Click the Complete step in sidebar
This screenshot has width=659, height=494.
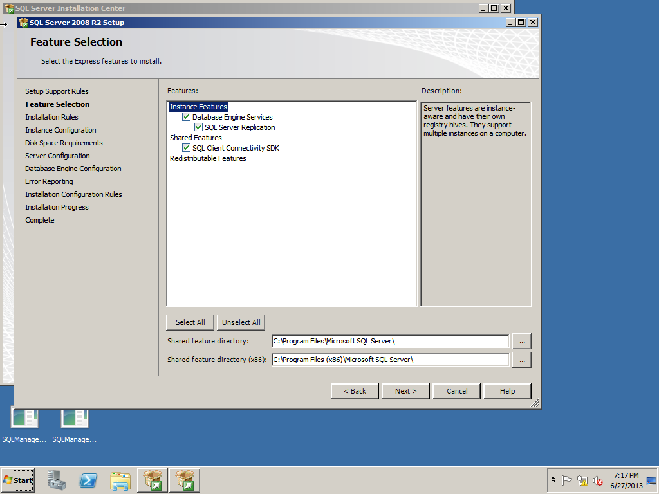pos(40,220)
